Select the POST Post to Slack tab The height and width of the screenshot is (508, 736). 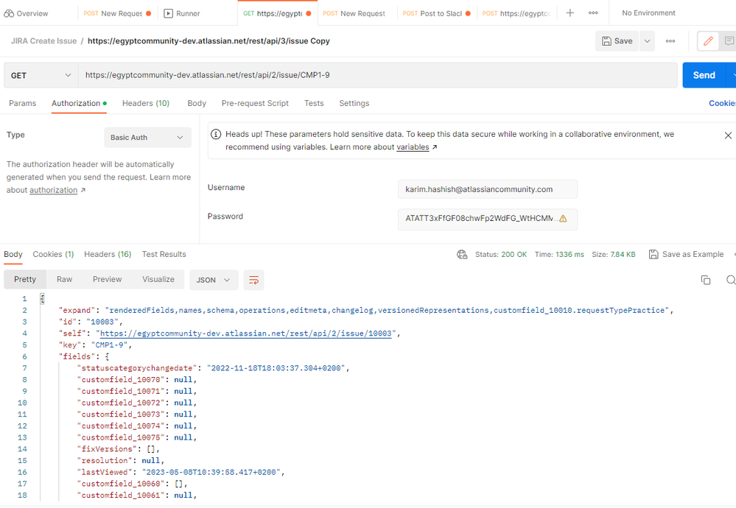point(437,13)
